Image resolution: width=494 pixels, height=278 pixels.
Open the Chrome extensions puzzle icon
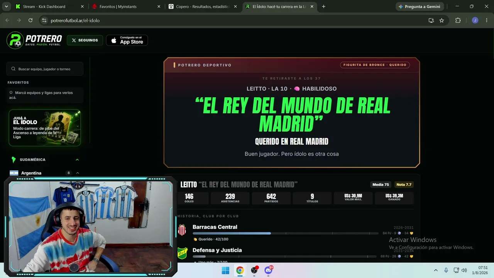[458, 20]
